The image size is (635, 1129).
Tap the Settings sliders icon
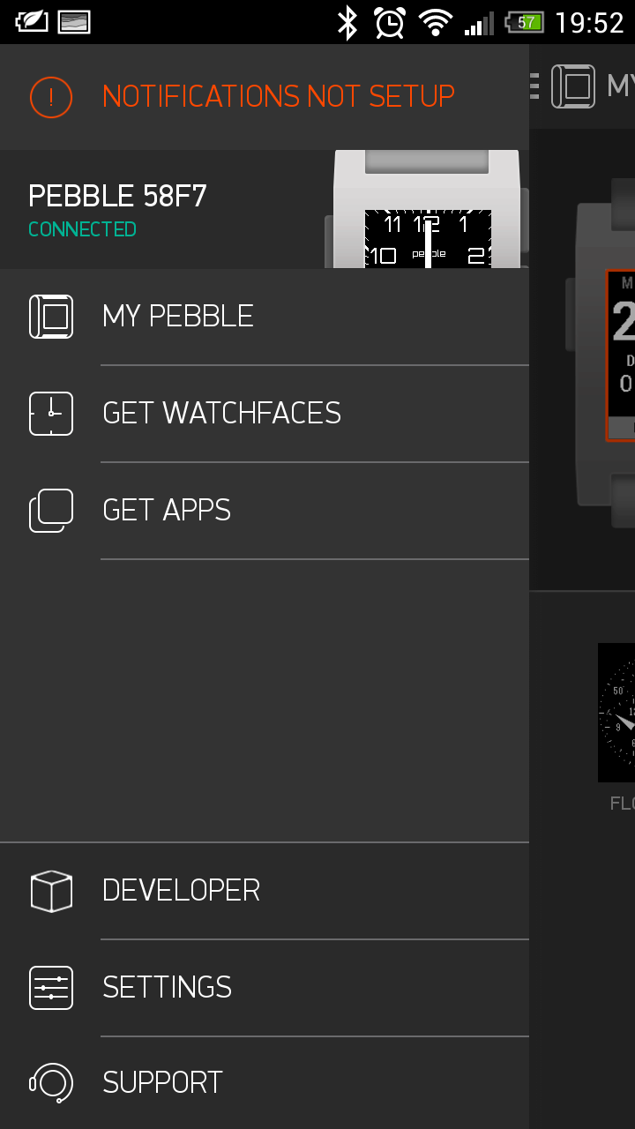pos(51,987)
